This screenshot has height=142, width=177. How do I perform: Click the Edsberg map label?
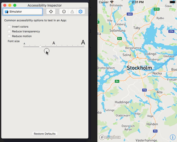(120, 24)
